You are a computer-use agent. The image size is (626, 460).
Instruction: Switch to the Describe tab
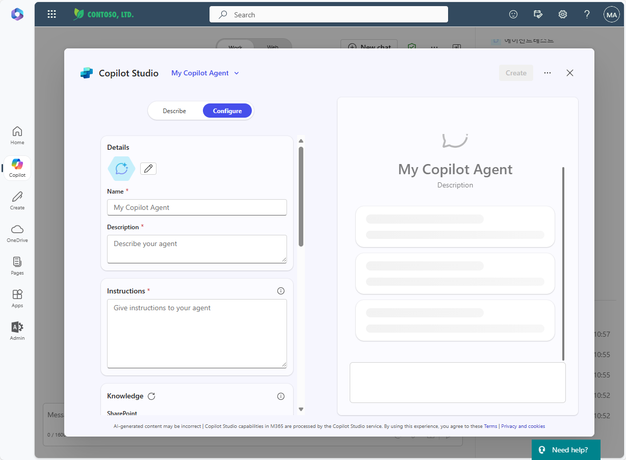click(174, 111)
